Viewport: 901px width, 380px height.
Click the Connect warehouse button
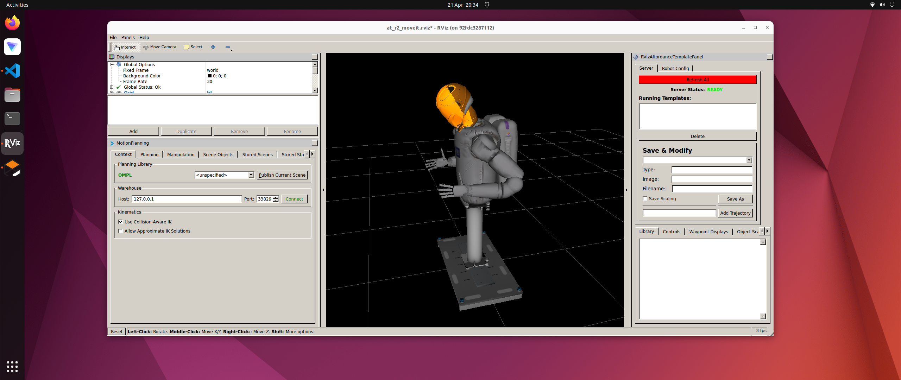[x=294, y=199]
